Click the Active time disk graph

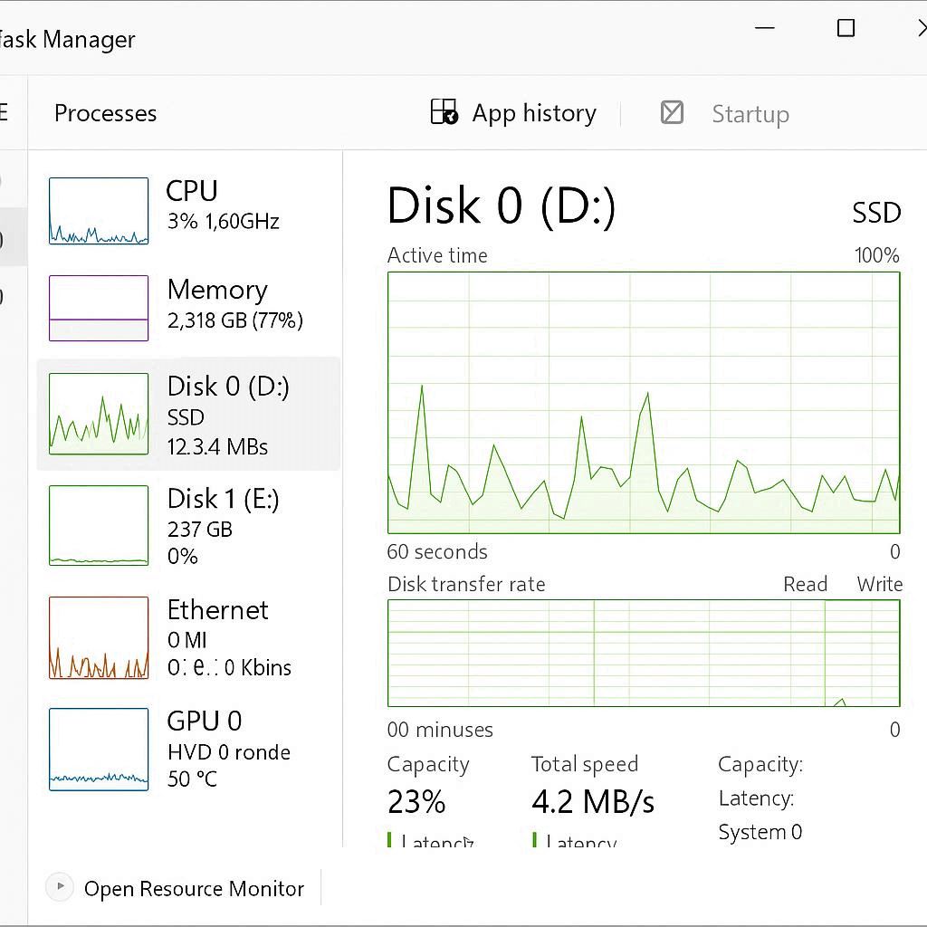[644, 403]
